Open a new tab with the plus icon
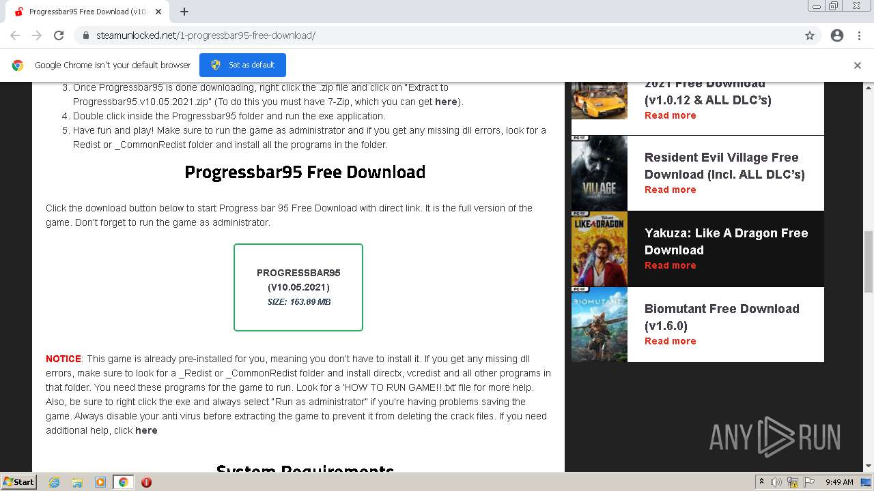The image size is (874, 491). click(184, 12)
